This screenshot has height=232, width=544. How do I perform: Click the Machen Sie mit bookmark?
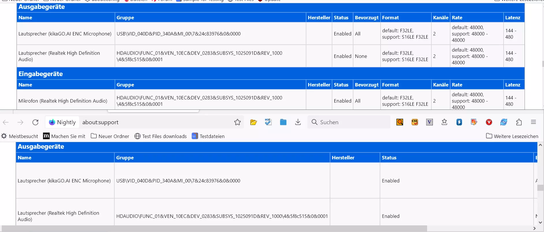(64, 136)
